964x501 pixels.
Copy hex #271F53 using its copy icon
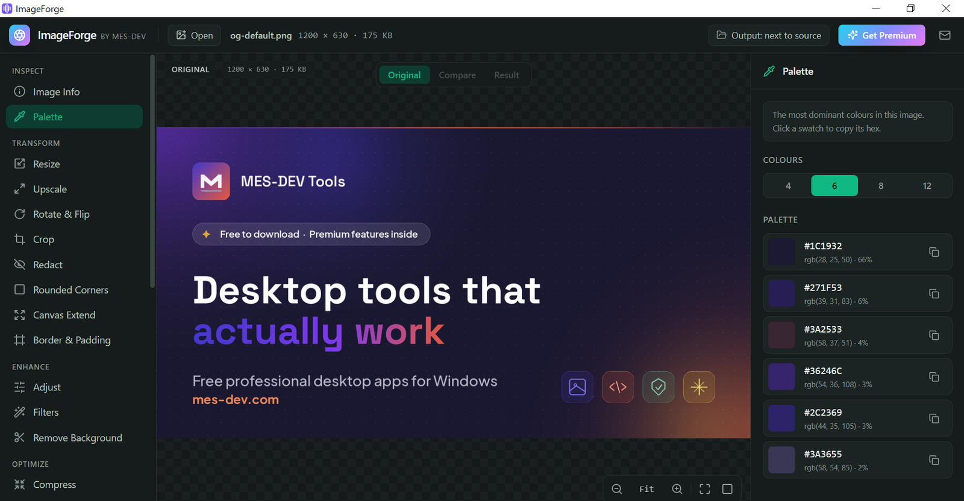[x=934, y=294]
